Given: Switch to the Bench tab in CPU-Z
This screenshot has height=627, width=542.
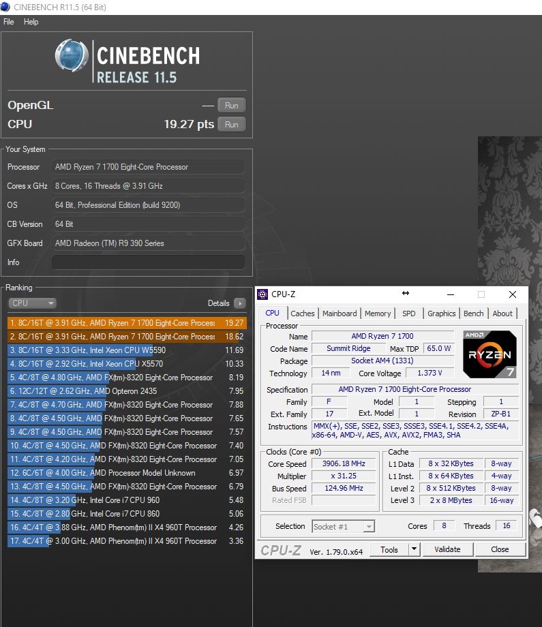Looking at the screenshot, I should [474, 313].
